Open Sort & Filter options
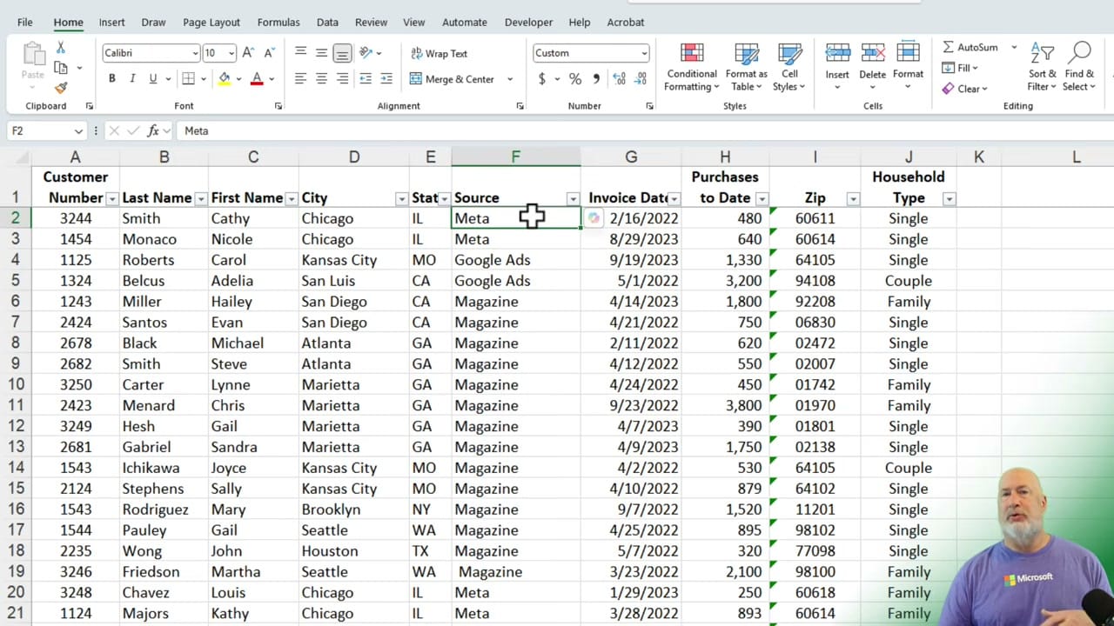1114x626 pixels. point(1042,67)
